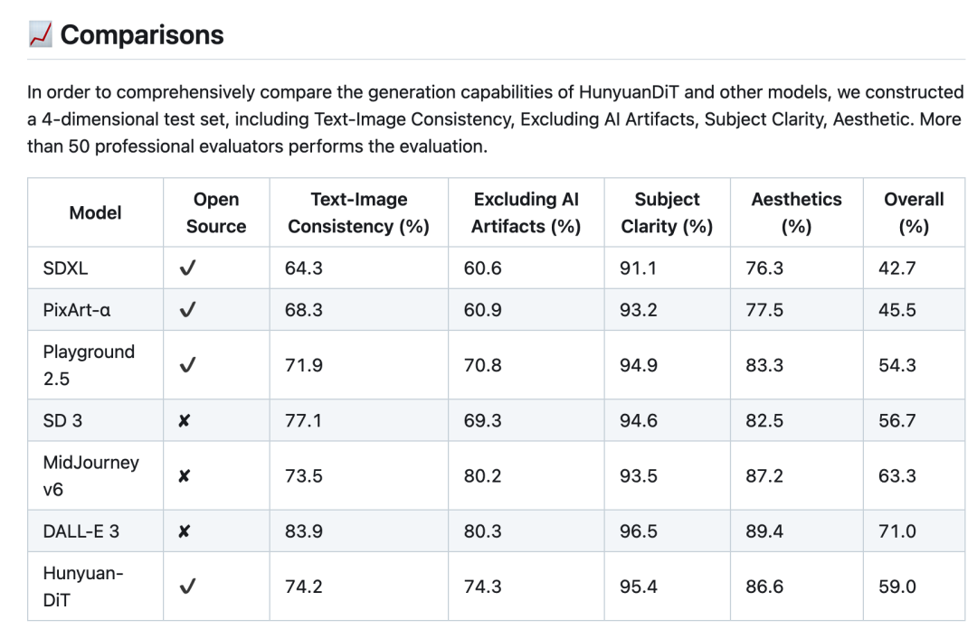977x629 pixels.
Task: Click the Playground 2.5 checkmark icon
Action: [187, 365]
